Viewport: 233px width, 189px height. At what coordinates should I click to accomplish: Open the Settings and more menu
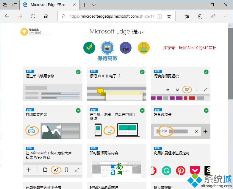[226, 16]
